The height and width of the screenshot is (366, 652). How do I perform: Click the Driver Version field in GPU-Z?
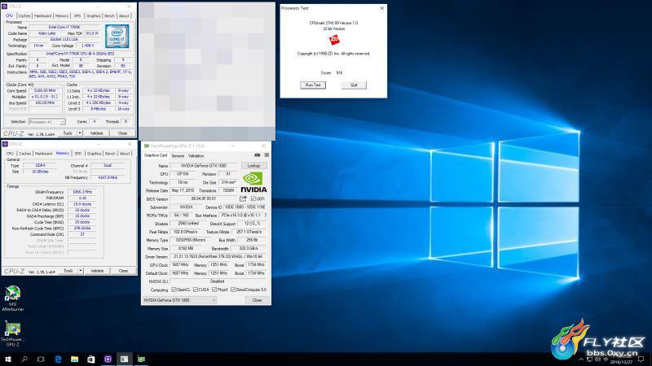click(x=218, y=257)
